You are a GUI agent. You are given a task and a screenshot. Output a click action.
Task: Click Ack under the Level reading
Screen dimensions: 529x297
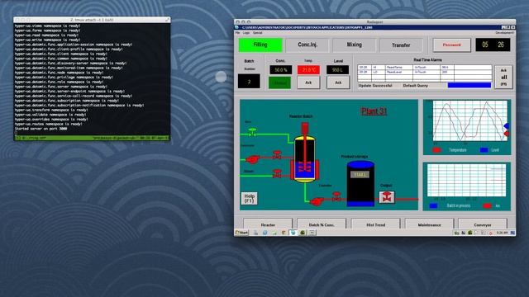[338, 82]
